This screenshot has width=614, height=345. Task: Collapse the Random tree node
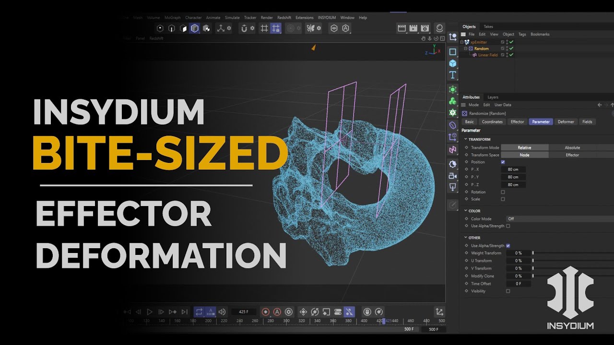point(465,48)
